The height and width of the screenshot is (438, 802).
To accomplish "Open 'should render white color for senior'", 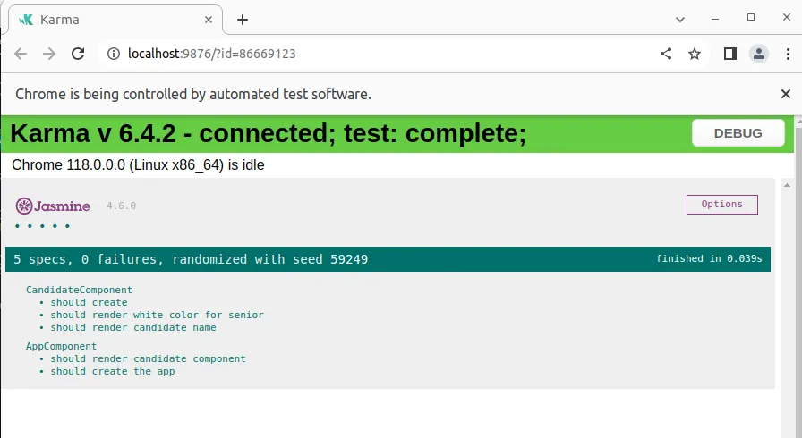I will click(x=157, y=315).
